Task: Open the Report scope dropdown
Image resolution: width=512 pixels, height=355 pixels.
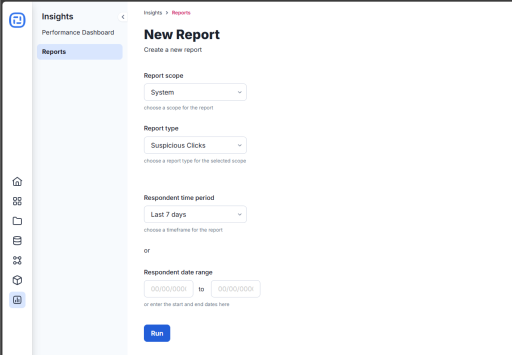Action: coord(195,92)
